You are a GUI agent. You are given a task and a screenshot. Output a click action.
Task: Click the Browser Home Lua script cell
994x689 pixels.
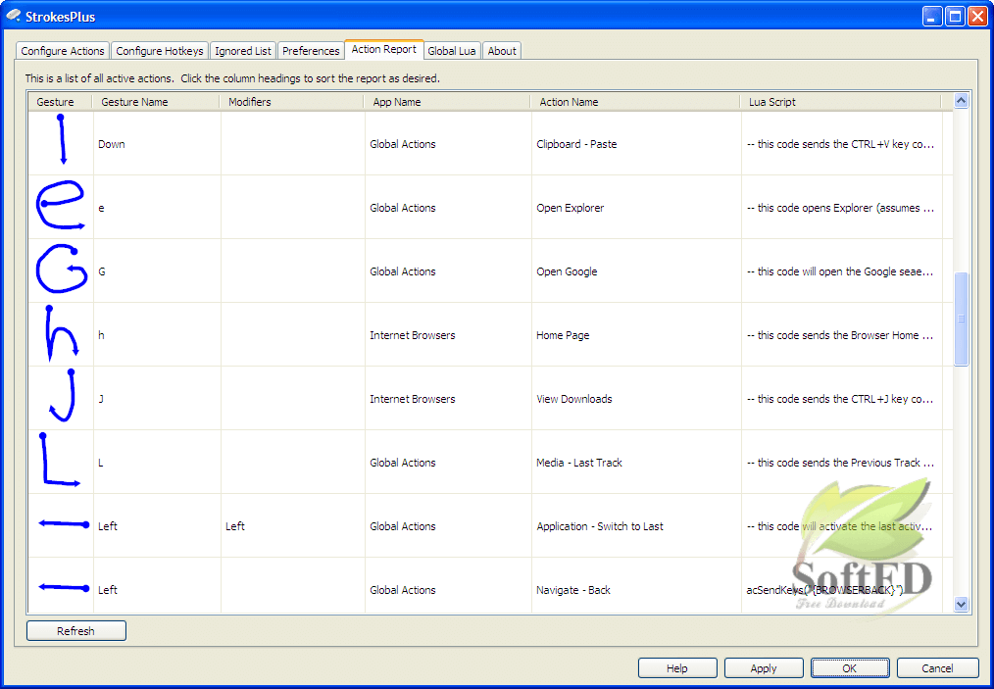pyautogui.click(x=841, y=335)
